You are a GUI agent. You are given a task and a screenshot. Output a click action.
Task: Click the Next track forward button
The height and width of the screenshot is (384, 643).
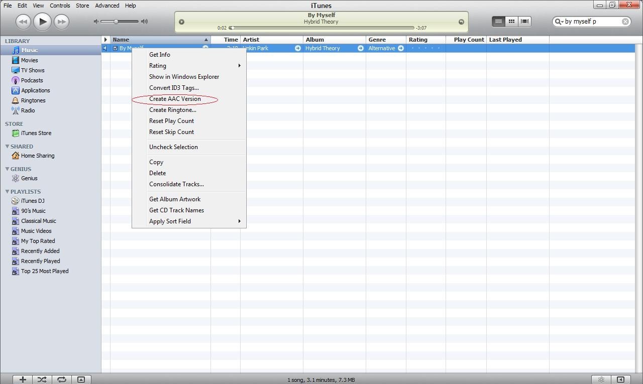point(61,22)
